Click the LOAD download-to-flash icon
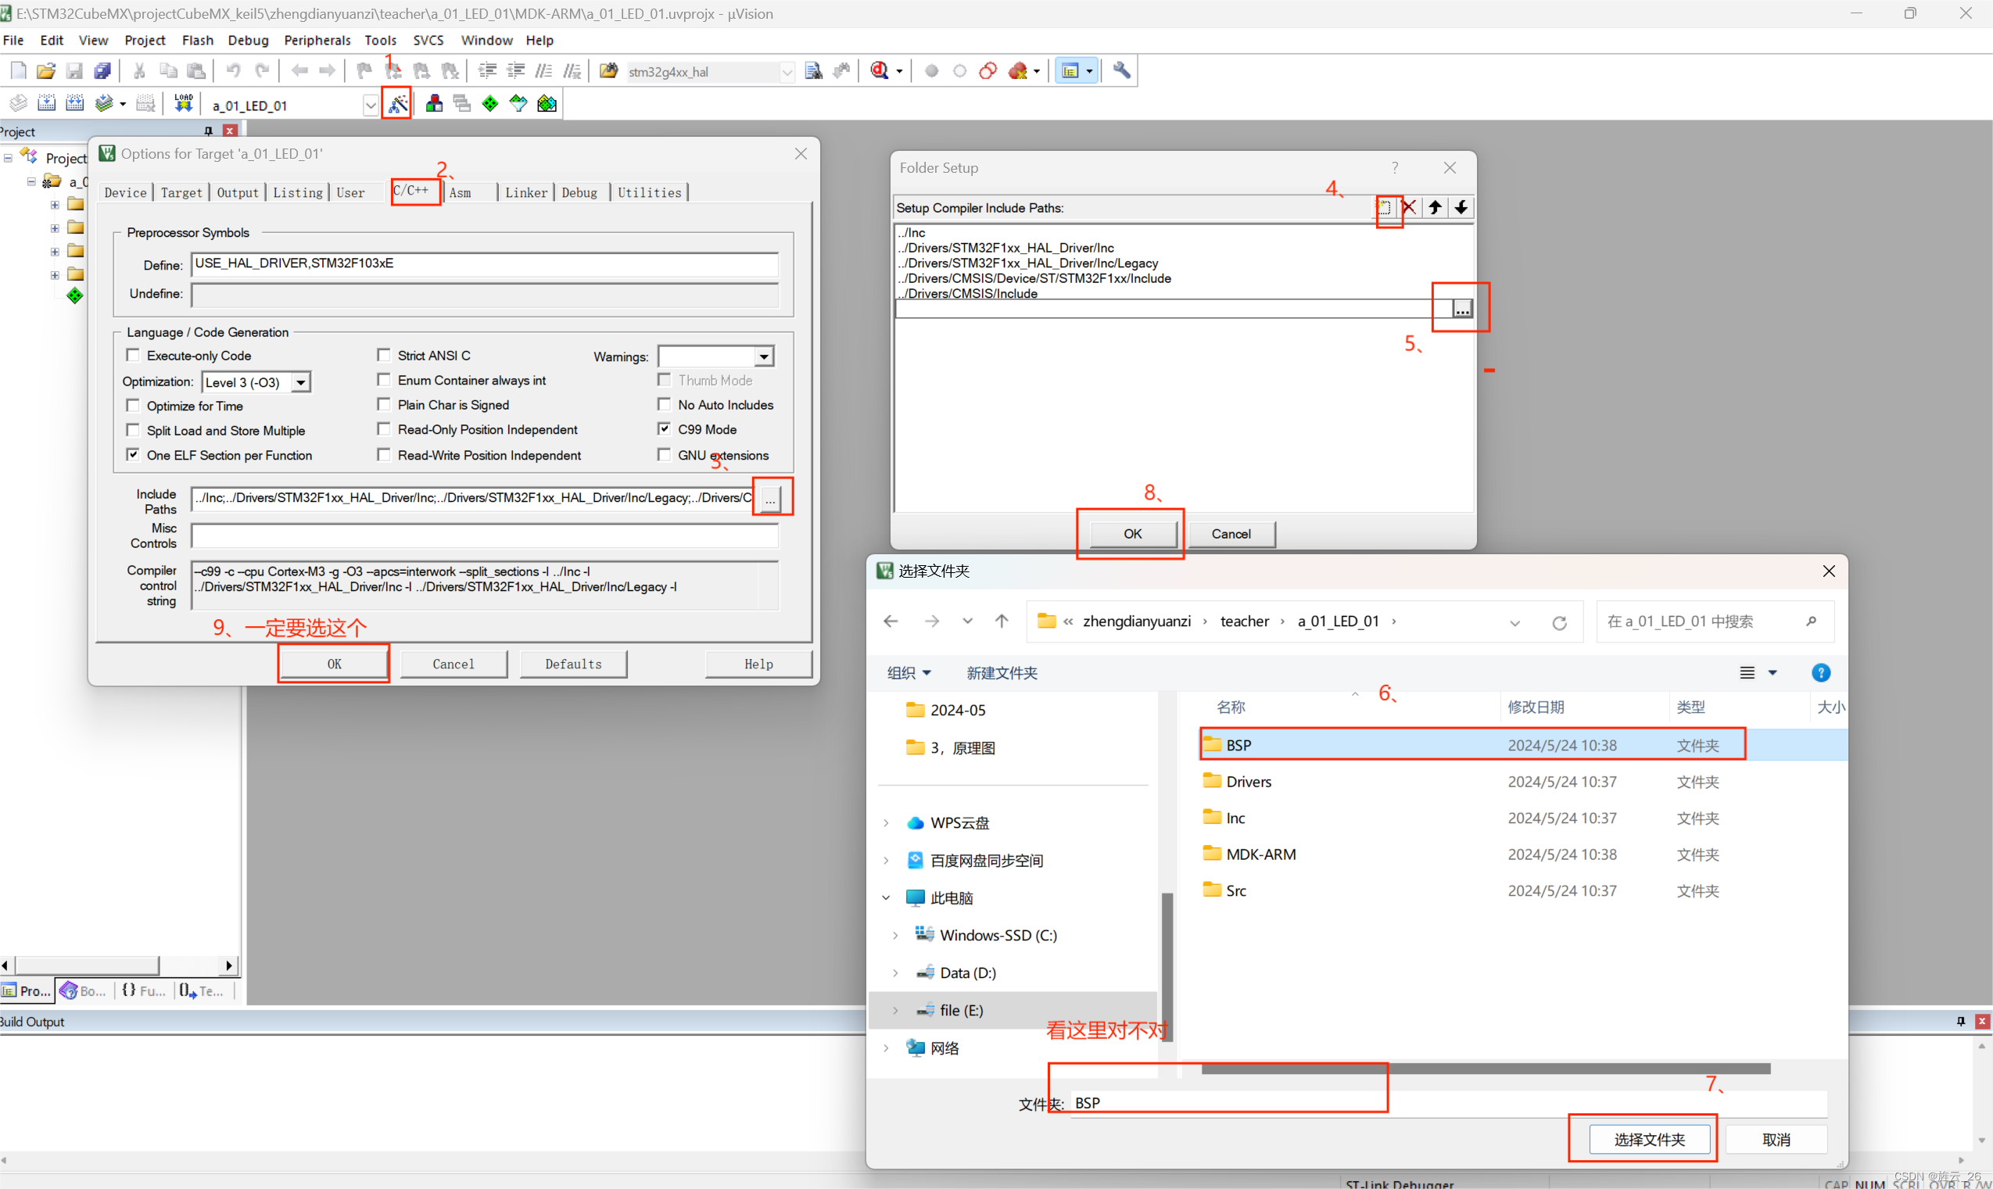1993x1189 pixels. click(x=184, y=103)
